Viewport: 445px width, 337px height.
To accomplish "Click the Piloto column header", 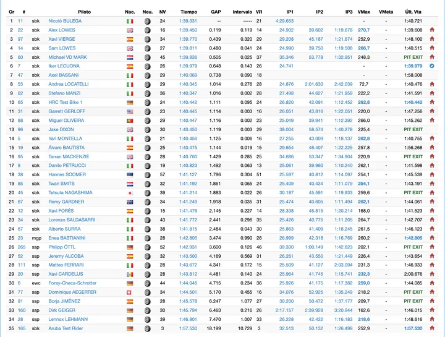I will pos(84,12).
